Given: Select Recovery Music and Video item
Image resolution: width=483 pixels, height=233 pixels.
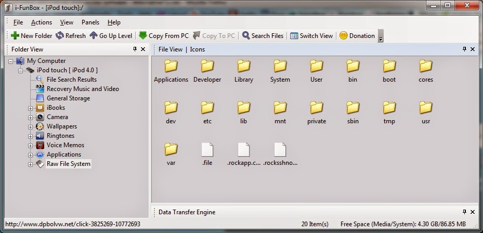Looking at the screenshot, I should 83,89.
